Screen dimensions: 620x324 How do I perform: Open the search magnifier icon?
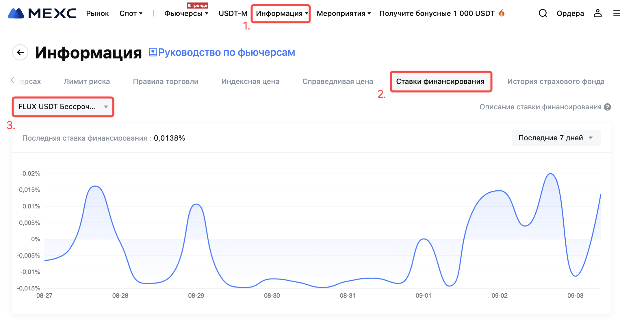point(543,13)
